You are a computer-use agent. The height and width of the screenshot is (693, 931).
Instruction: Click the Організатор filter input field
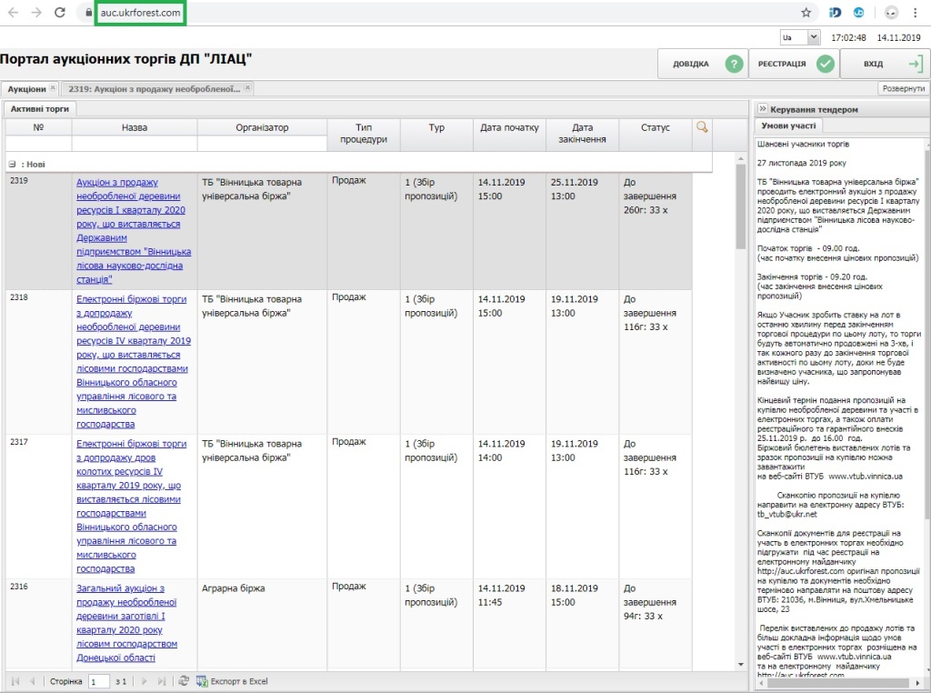(x=262, y=144)
